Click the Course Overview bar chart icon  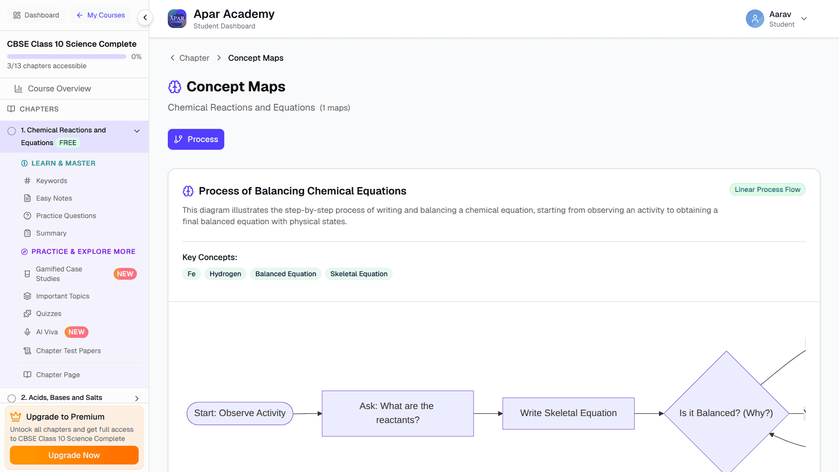coord(18,89)
